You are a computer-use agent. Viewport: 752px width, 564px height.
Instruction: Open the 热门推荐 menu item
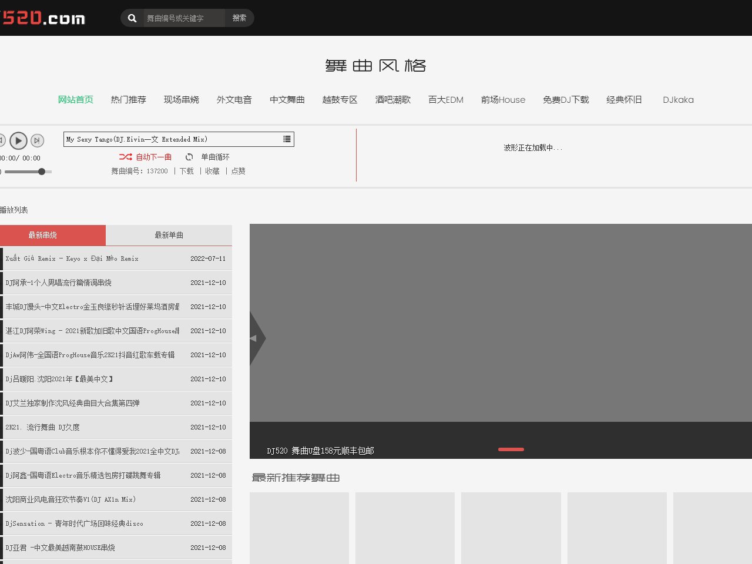point(128,100)
